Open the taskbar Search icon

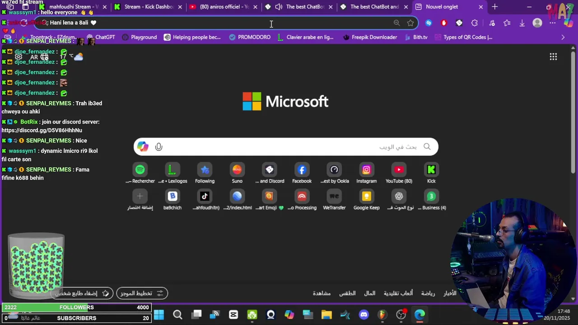pos(177,315)
